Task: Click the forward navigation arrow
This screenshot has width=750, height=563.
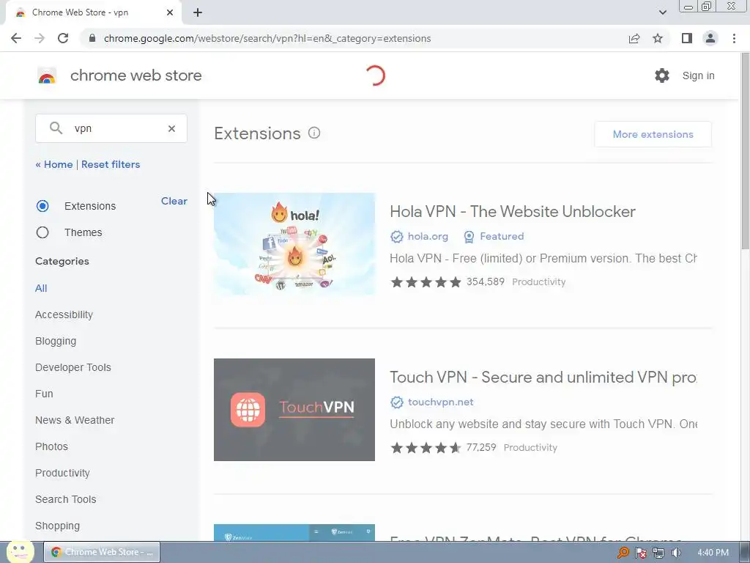Action: tap(40, 38)
